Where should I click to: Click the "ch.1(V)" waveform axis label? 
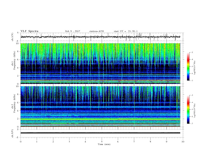tap(12, 37)
